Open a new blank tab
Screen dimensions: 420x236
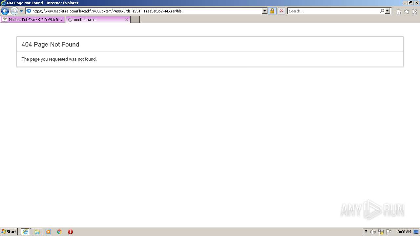point(135,20)
